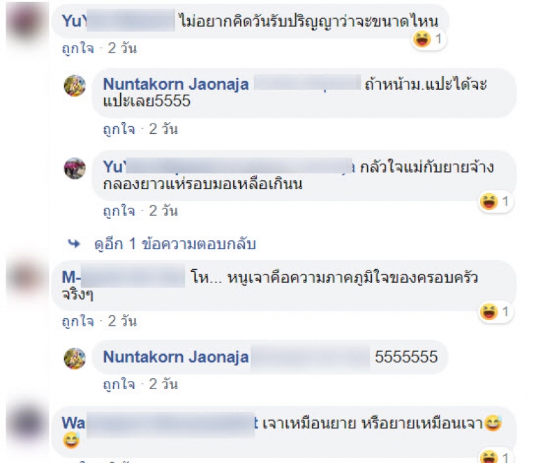This screenshot has width=552, height=463.
Task: Like Nuntakorn's reply ending 5555
Action: tap(119, 129)
